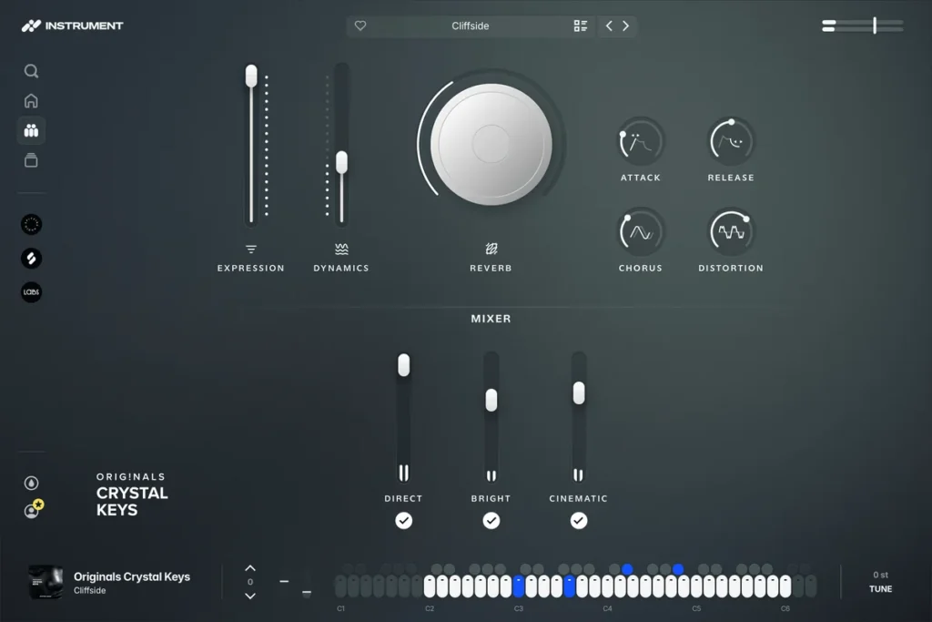932x622 pixels.
Task: Click the Originals Crystal Keys thumbnail
Action: (46, 582)
